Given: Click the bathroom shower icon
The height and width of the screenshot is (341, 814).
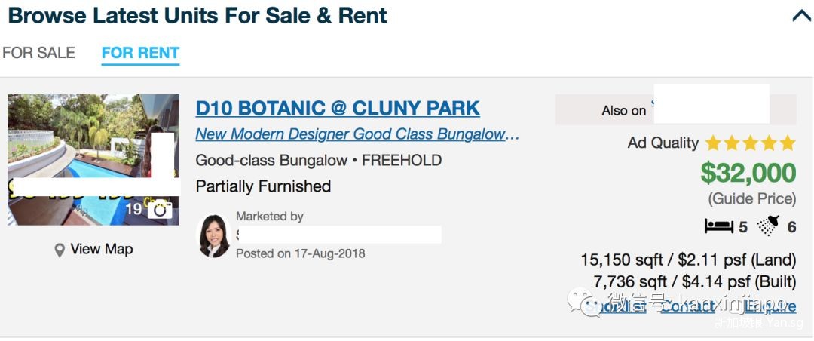Looking at the screenshot, I should tap(768, 226).
